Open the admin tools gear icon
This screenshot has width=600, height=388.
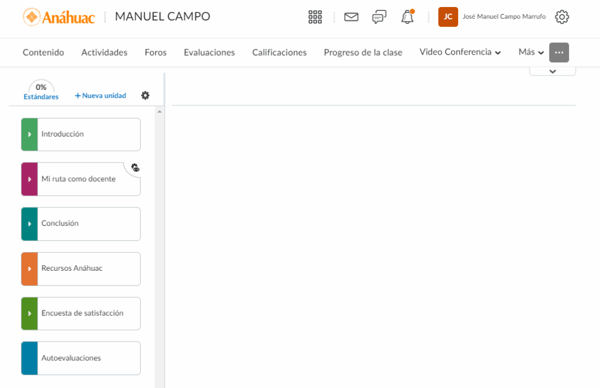click(x=561, y=17)
